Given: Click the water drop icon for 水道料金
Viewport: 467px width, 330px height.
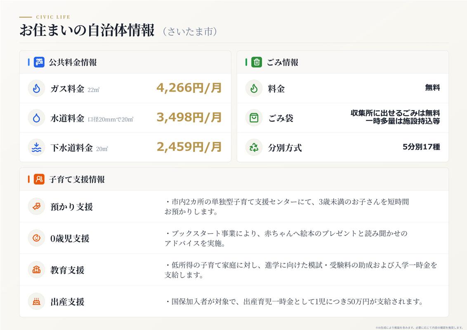Looking at the screenshot, I should pyautogui.click(x=36, y=118).
